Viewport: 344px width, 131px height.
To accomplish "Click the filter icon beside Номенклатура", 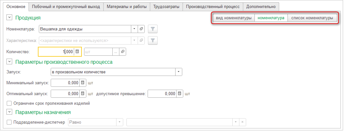I will [153, 29].
